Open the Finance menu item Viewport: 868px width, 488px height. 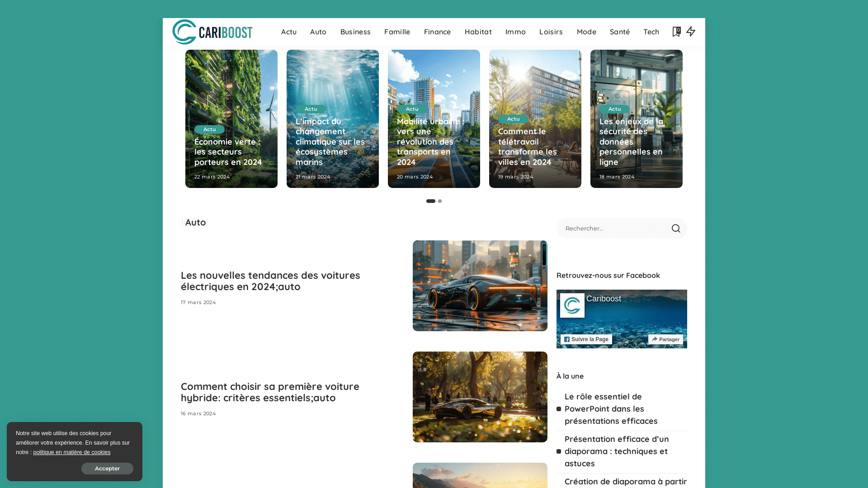coord(437,32)
